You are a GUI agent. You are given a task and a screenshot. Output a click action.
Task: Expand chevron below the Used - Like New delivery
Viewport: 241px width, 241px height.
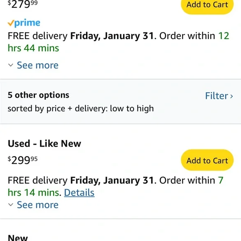pyautogui.click(x=10, y=204)
